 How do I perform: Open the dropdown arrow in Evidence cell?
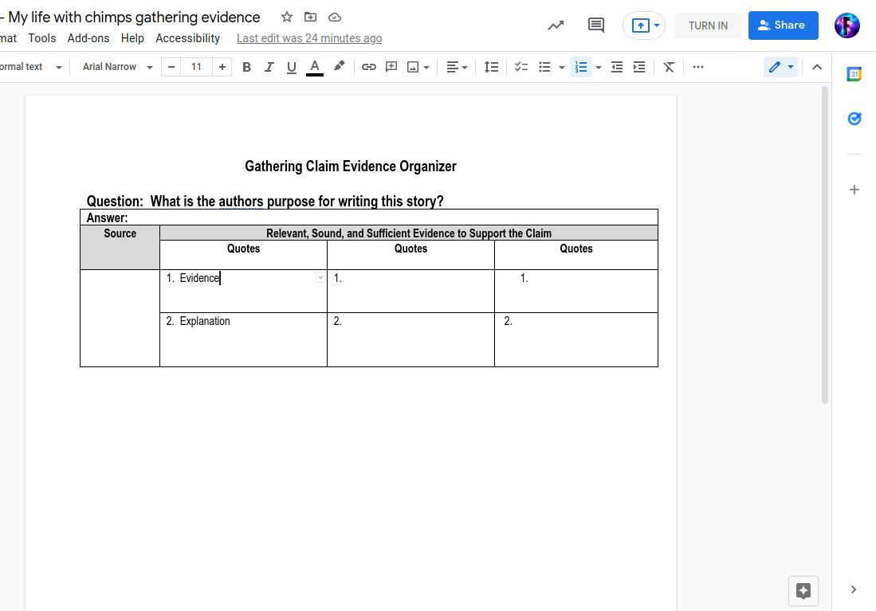pyautogui.click(x=320, y=277)
